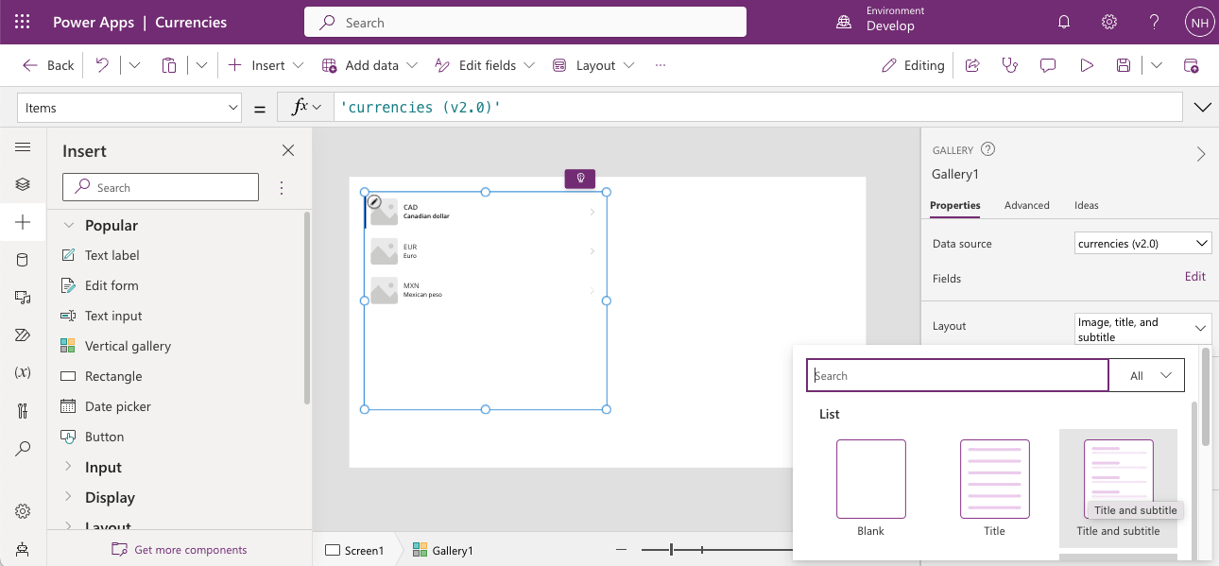The width and height of the screenshot is (1219, 566).
Task: Open Search in left rail
Action: 23,449
